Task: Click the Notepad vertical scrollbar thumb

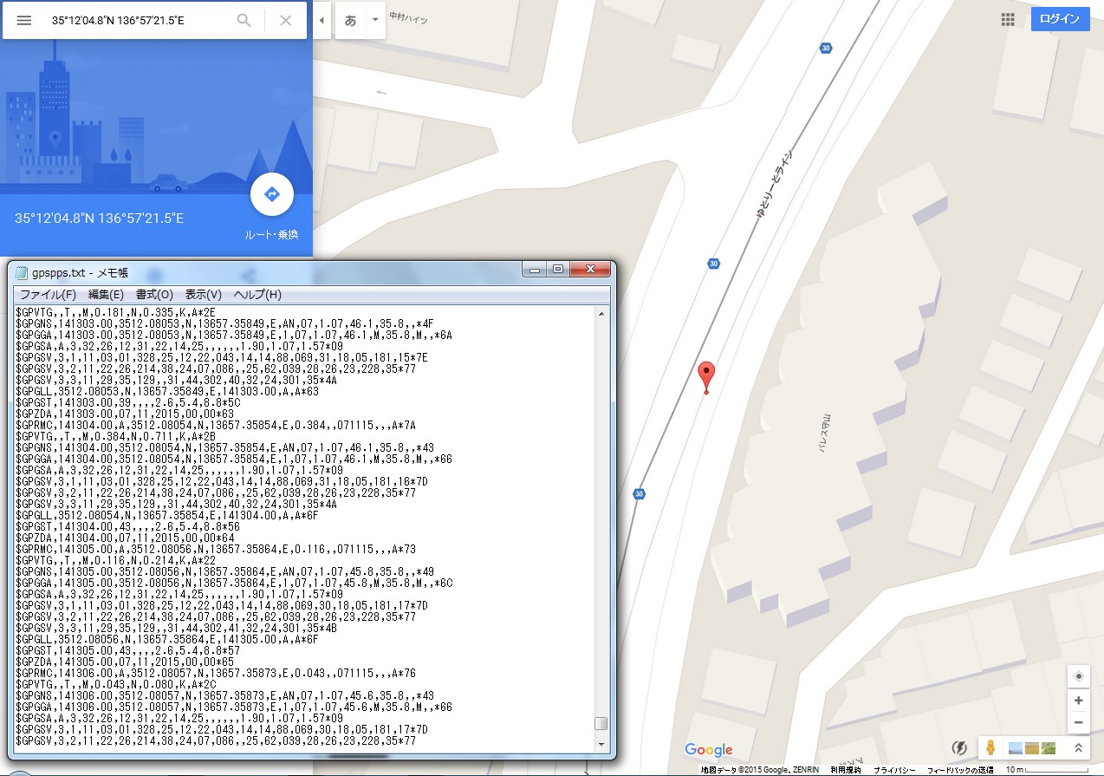Action: (601, 724)
